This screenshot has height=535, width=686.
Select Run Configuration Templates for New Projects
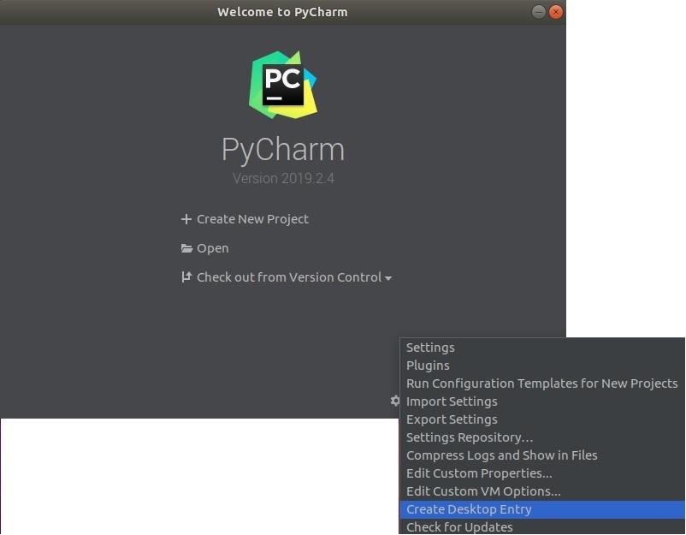542,383
